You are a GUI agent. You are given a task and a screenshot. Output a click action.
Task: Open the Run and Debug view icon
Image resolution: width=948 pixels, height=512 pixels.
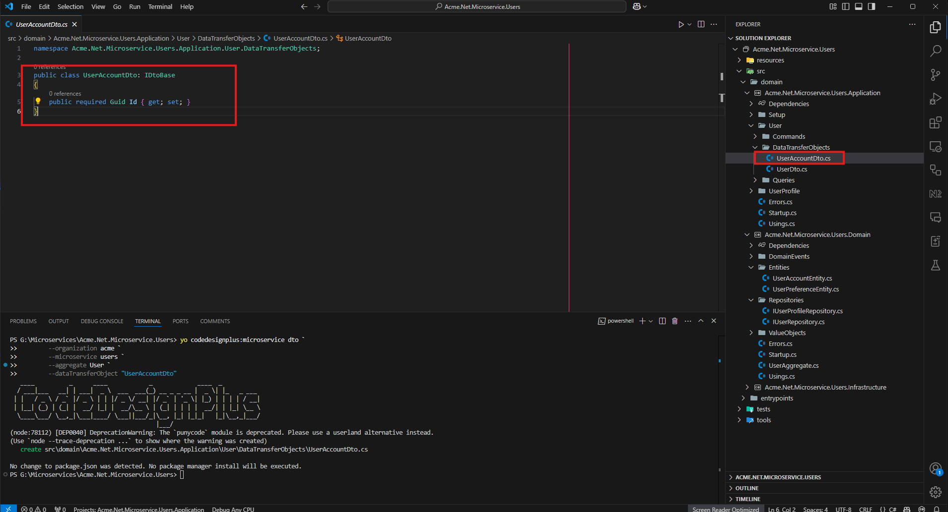[x=936, y=99]
